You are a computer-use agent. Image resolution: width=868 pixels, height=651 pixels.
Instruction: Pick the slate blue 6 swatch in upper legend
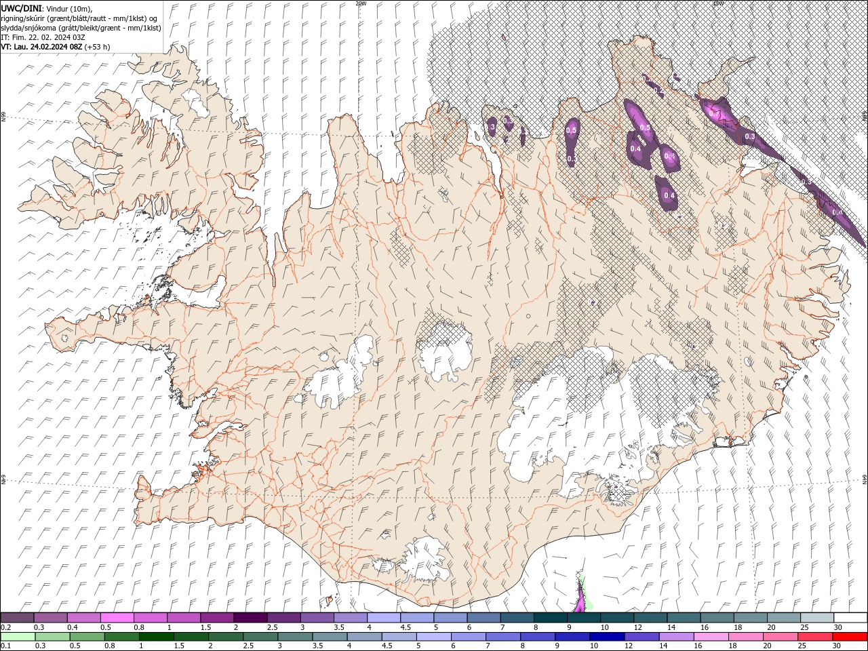pyautogui.click(x=484, y=618)
